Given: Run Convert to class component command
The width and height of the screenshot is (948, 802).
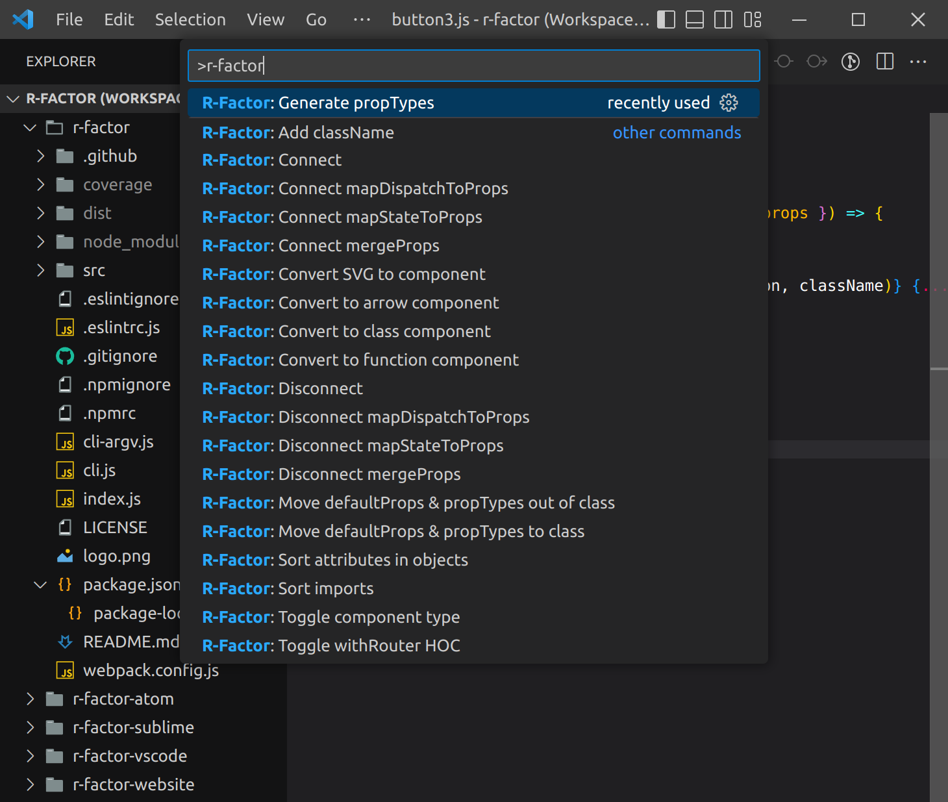Looking at the screenshot, I should click(x=473, y=331).
